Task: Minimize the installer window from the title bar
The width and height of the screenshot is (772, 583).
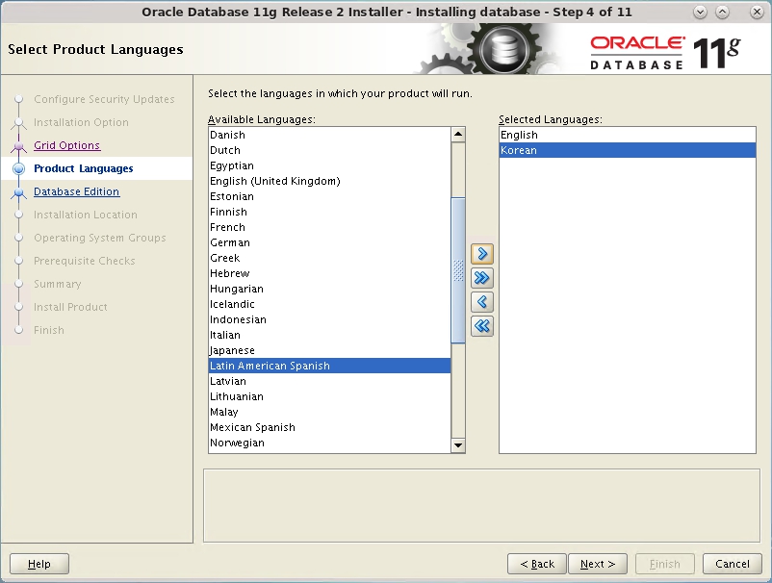Action: tap(700, 13)
